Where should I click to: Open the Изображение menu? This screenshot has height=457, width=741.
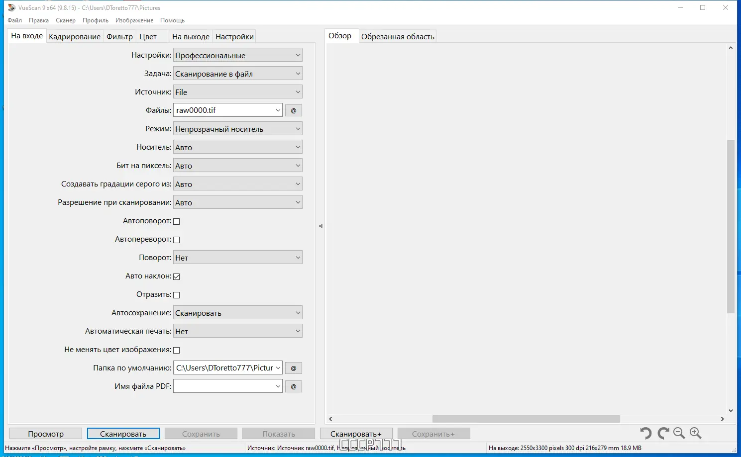134,20
